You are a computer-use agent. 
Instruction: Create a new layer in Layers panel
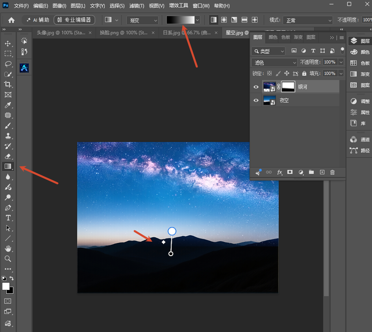point(322,172)
